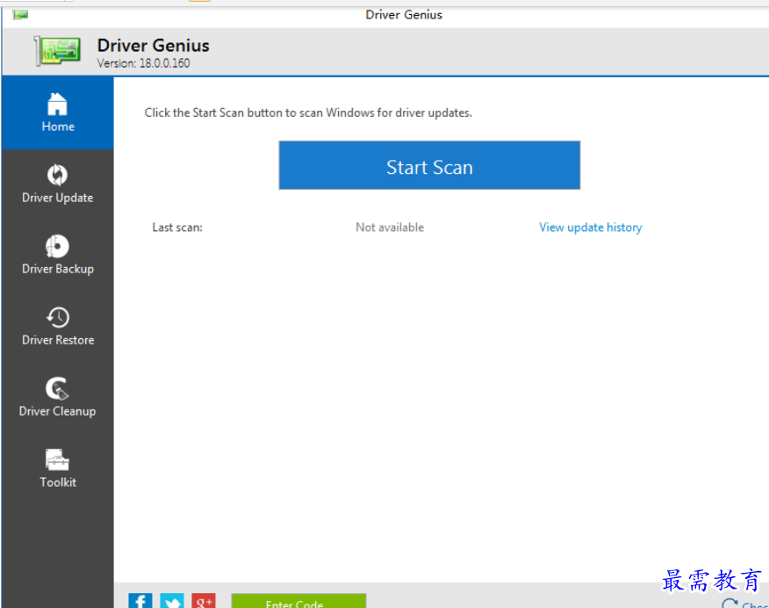Open the Home section icon

tap(57, 104)
